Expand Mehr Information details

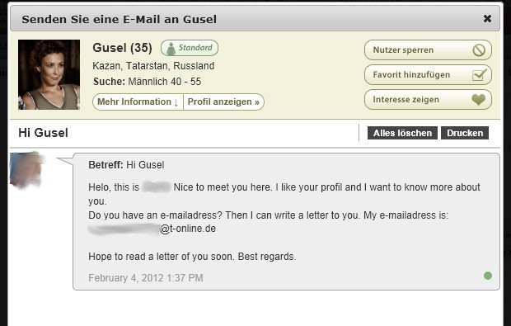(138, 102)
